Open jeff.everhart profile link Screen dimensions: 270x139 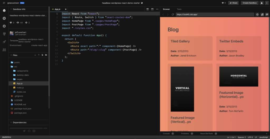21,32
